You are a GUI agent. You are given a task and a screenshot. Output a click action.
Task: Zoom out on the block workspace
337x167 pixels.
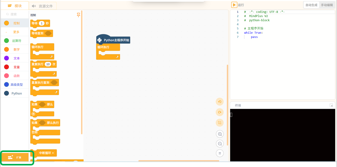[x=220, y=144]
